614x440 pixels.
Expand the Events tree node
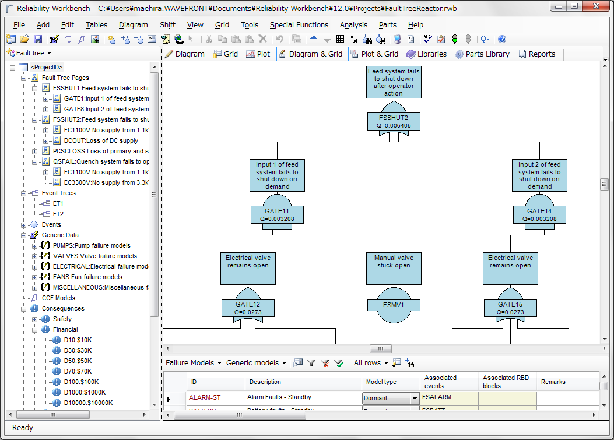23,225
